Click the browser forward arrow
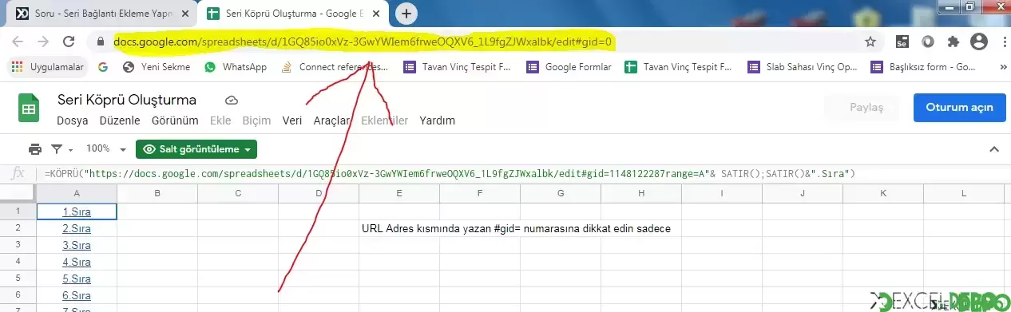Viewport: 1011px width, 312px height. (43, 41)
